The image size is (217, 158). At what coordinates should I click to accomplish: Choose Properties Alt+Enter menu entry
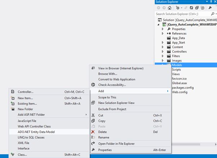tap(130, 150)
